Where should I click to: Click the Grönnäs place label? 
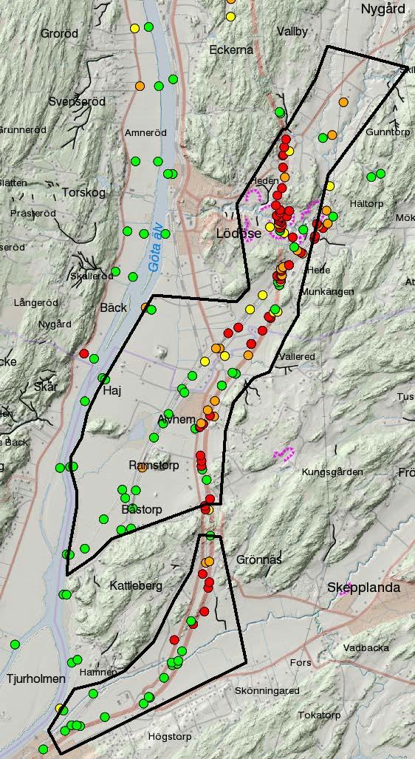point(258,560)
